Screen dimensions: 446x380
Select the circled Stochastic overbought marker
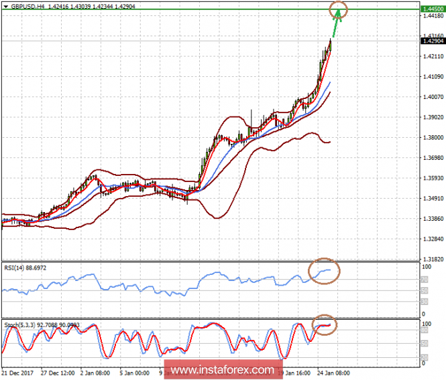(325, 324)
